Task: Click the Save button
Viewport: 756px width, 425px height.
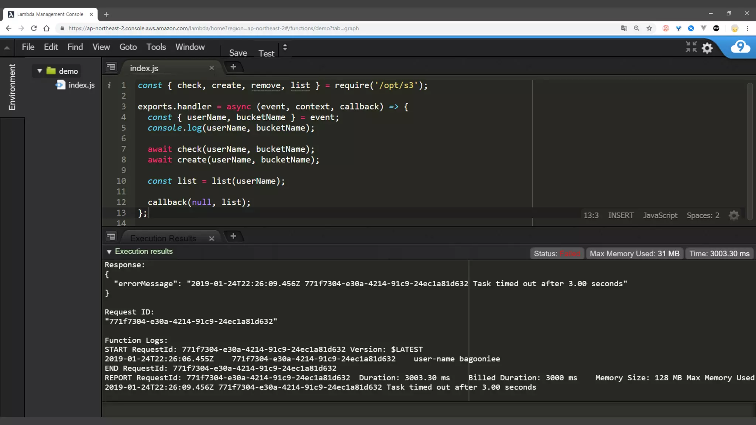Action: [x=238, y=53]
